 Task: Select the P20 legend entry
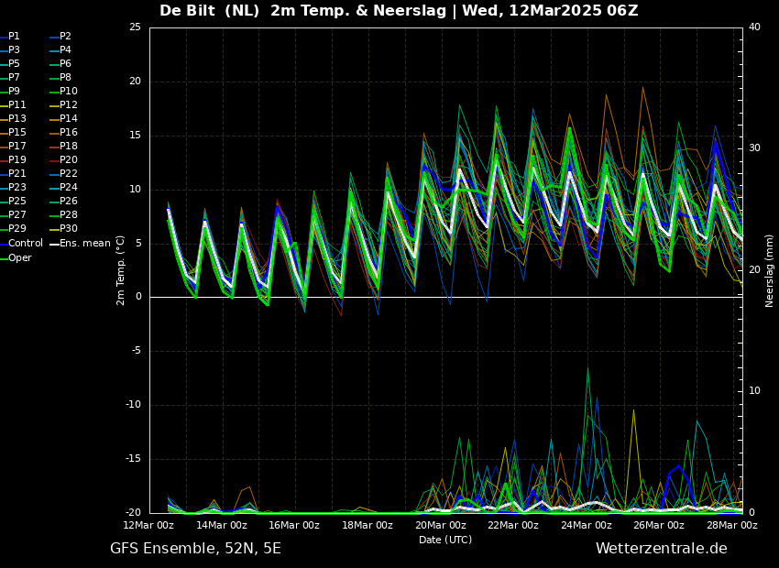click(x=69, y=160)
